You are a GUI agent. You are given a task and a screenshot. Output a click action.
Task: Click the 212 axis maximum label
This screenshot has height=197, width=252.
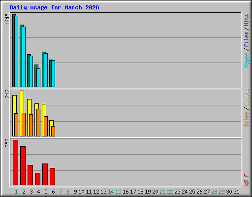tap(7, 94)
